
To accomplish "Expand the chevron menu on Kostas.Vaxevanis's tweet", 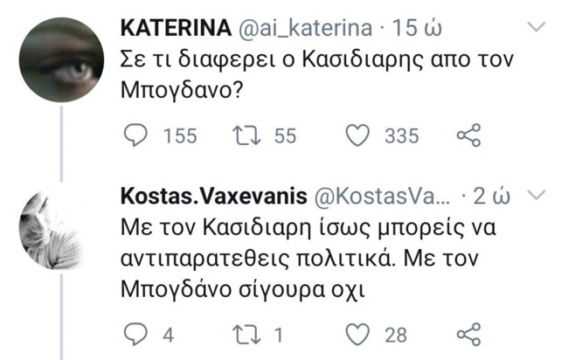I will pyautogui.click(x=537, y=194).
